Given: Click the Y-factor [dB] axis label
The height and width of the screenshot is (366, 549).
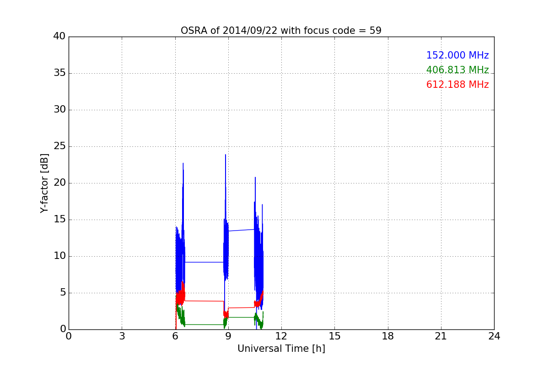Looking at the screenshot, I should click(44, 183).
